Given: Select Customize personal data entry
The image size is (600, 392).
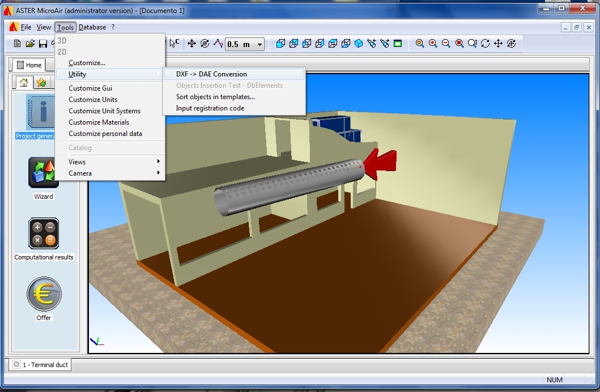Looking at the screenshot, I should tap(110, 134).
